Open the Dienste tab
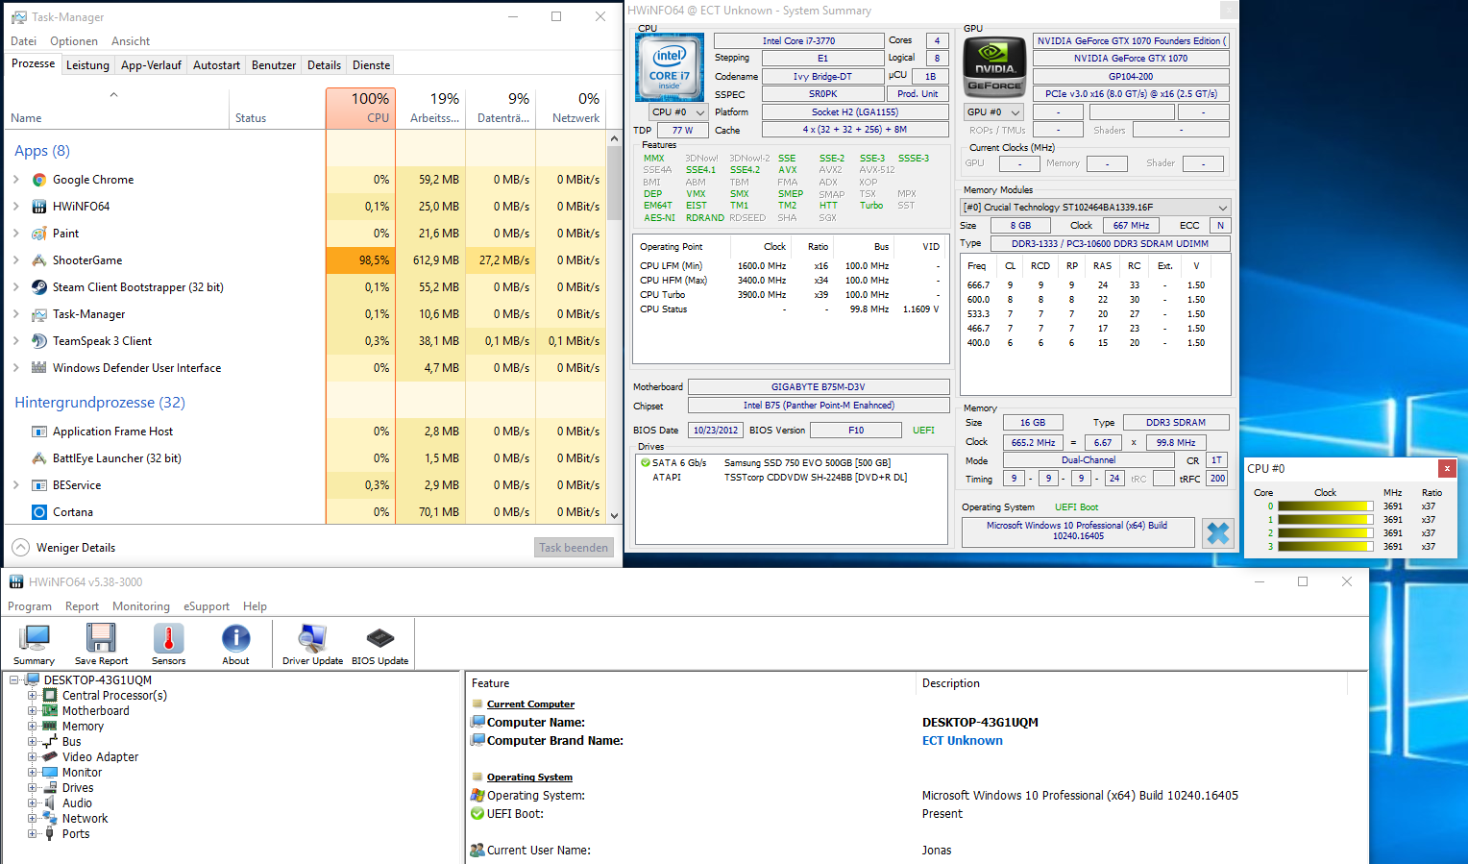The height and width of the screenshot is (864, 1468). 371,65
